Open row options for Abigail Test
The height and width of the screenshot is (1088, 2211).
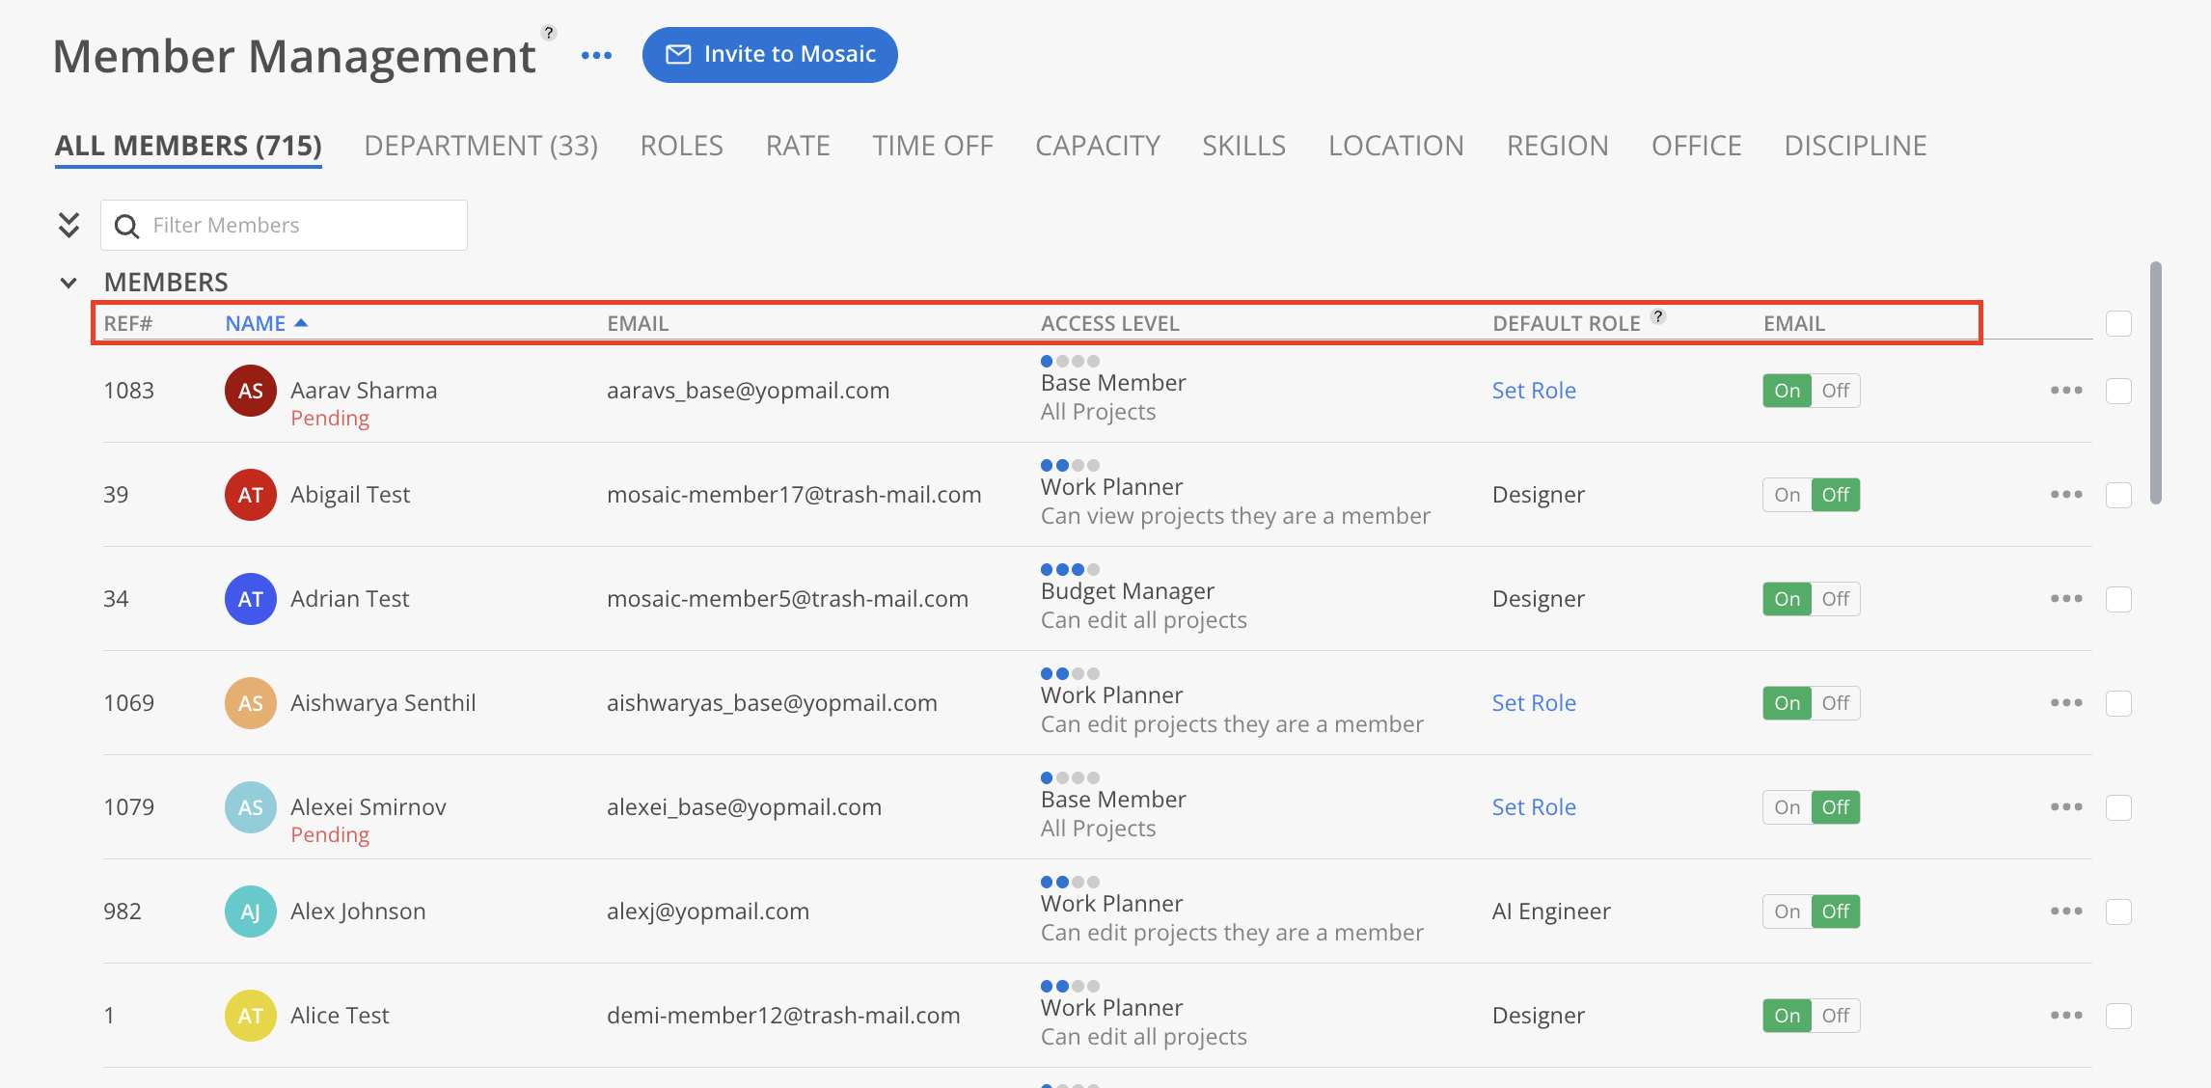click(2066, 495)
